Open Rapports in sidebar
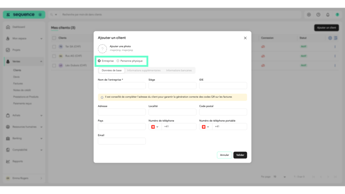 coord(24,161)
